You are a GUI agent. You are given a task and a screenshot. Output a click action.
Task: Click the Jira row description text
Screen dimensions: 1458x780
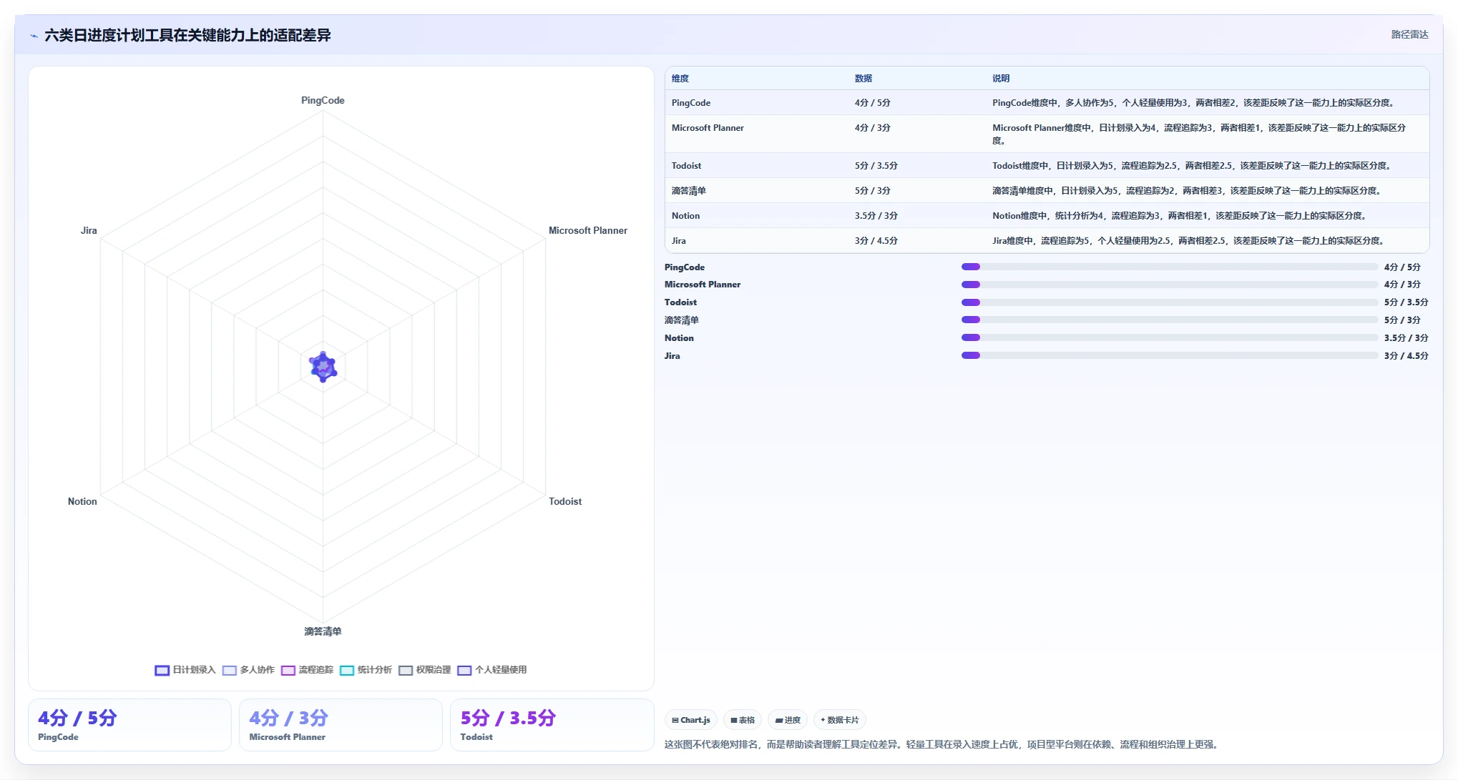pos(1188,241)
